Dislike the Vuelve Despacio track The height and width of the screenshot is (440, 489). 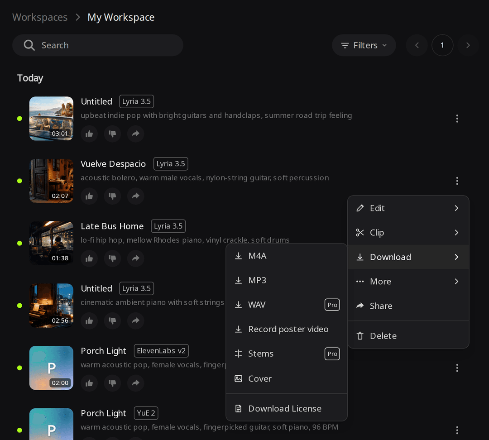click(x=112, y=196)
